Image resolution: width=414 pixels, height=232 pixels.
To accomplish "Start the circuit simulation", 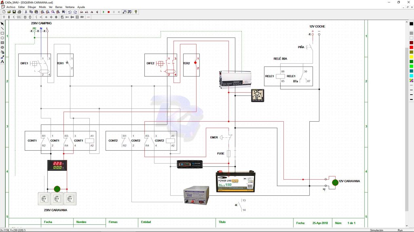I will pyautogui.click(x=103, y=12).
